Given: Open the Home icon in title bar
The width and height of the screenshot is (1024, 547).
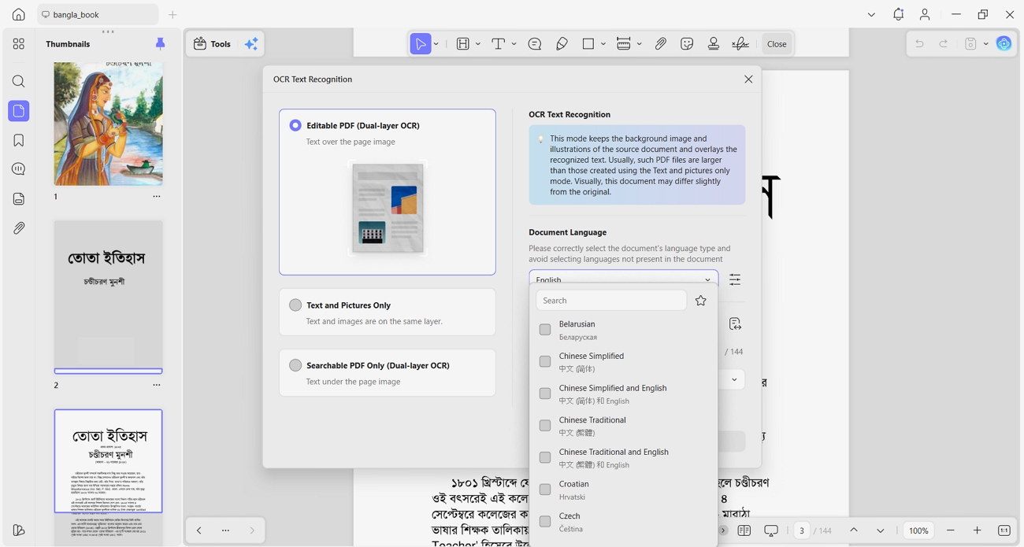Looking at the screenshot, I should coord(18,14).
